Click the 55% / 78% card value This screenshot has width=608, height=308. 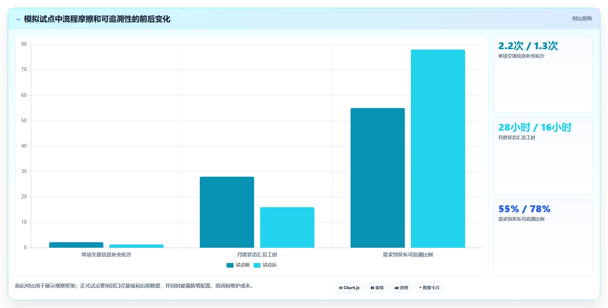click(524, 209)
